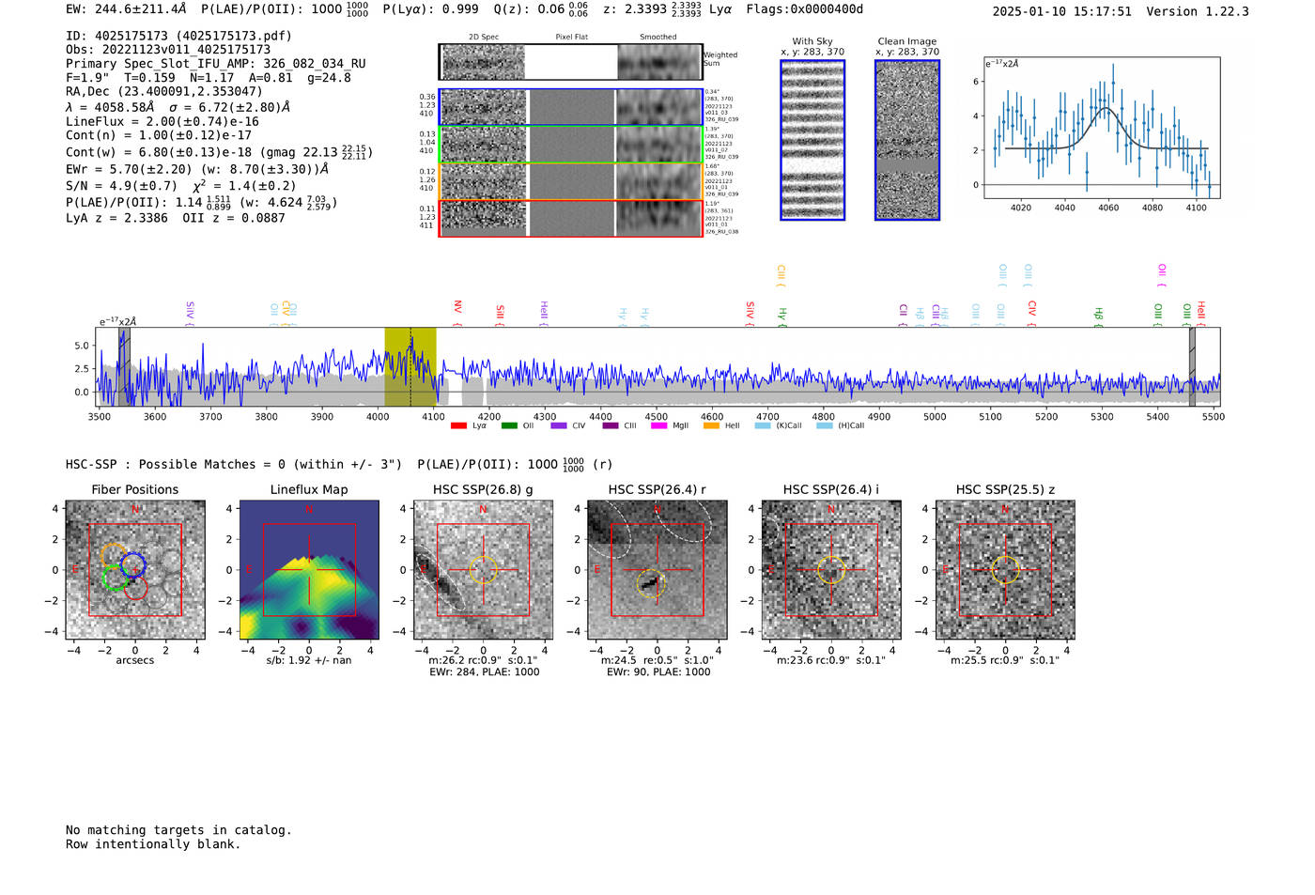
Task: Click the No matching targets in catalog text
Action: [x=178, y=830]
